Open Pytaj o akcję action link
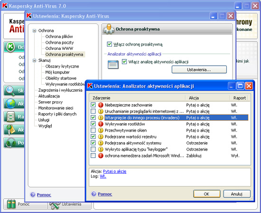The image size is (261, 213). tap(114, 171)
